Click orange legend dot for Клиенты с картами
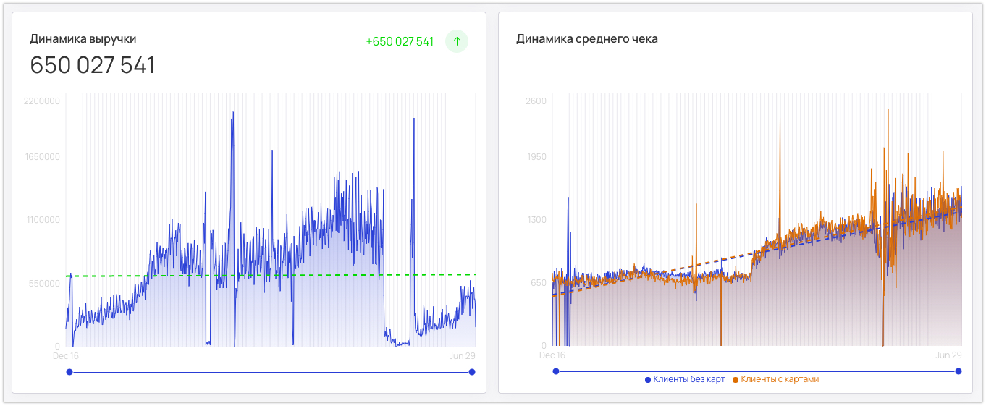This screenshot has height=406, width=986. pyautogui.click(x=736, y=379)
